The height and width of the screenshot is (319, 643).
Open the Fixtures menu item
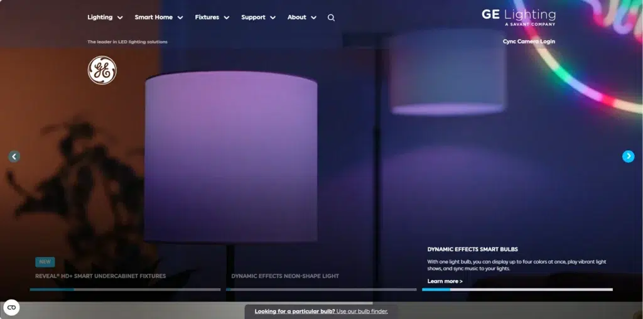pyautogui.click(x=207, y=17)
